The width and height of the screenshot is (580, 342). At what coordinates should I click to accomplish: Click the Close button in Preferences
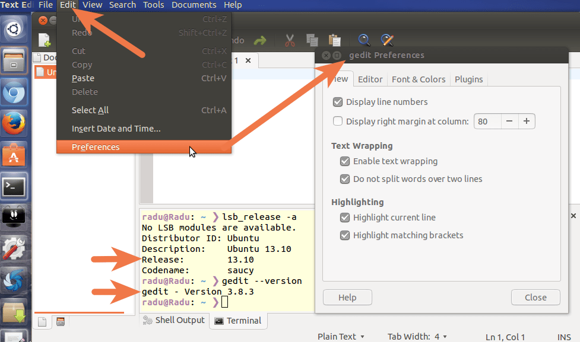(535, 298)
